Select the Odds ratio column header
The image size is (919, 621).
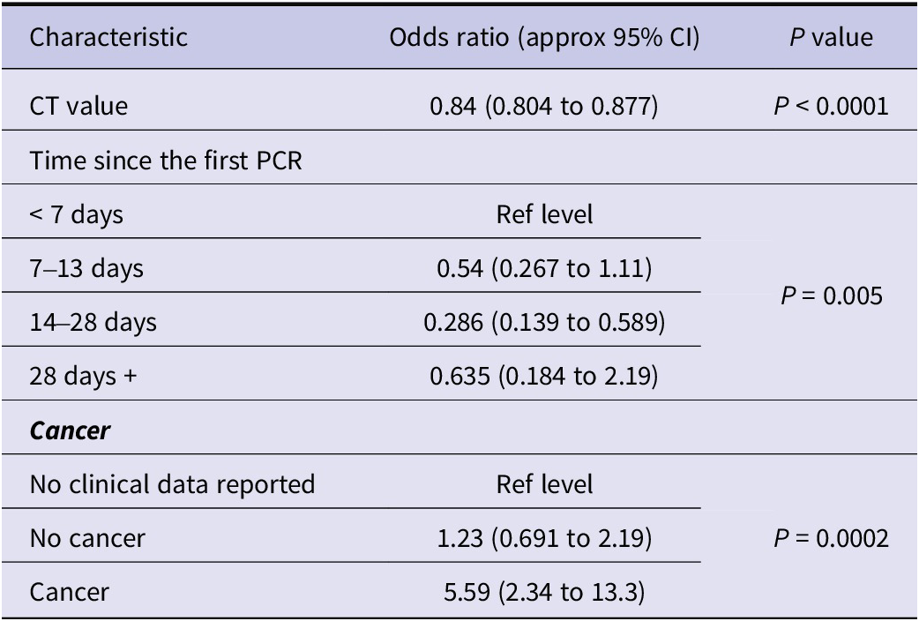[x=544, y=38]
